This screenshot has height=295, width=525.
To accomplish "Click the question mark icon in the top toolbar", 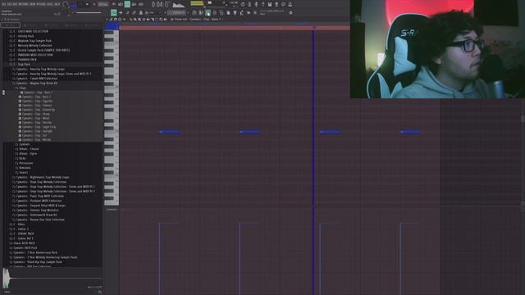I will tap(262, 4).
